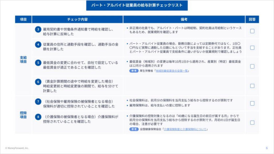
Task: Click the © MoneyForward, Inc. footer text
Action: point(17,148)
